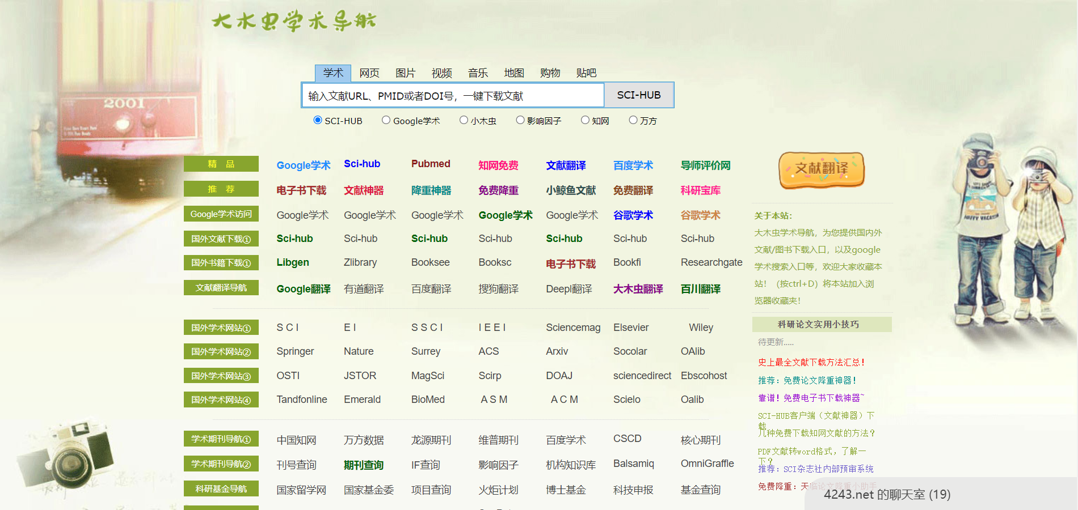Open the Nature link

359,351
